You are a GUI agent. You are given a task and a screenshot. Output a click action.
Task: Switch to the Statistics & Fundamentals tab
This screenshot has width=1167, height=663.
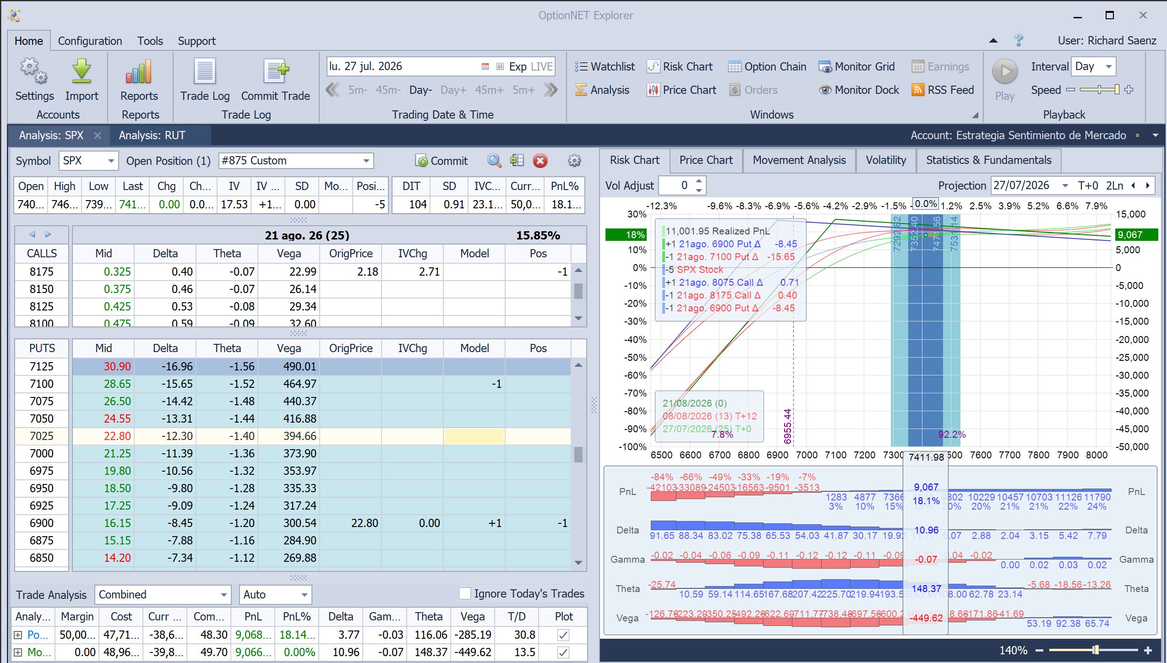(x=988, y=160)
